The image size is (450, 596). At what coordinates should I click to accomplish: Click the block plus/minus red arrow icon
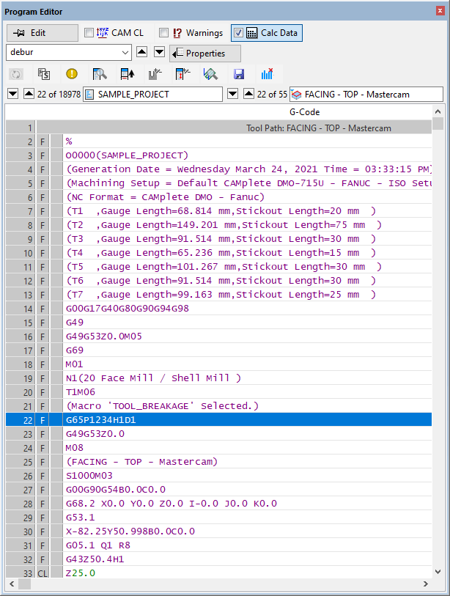point(182,74)
